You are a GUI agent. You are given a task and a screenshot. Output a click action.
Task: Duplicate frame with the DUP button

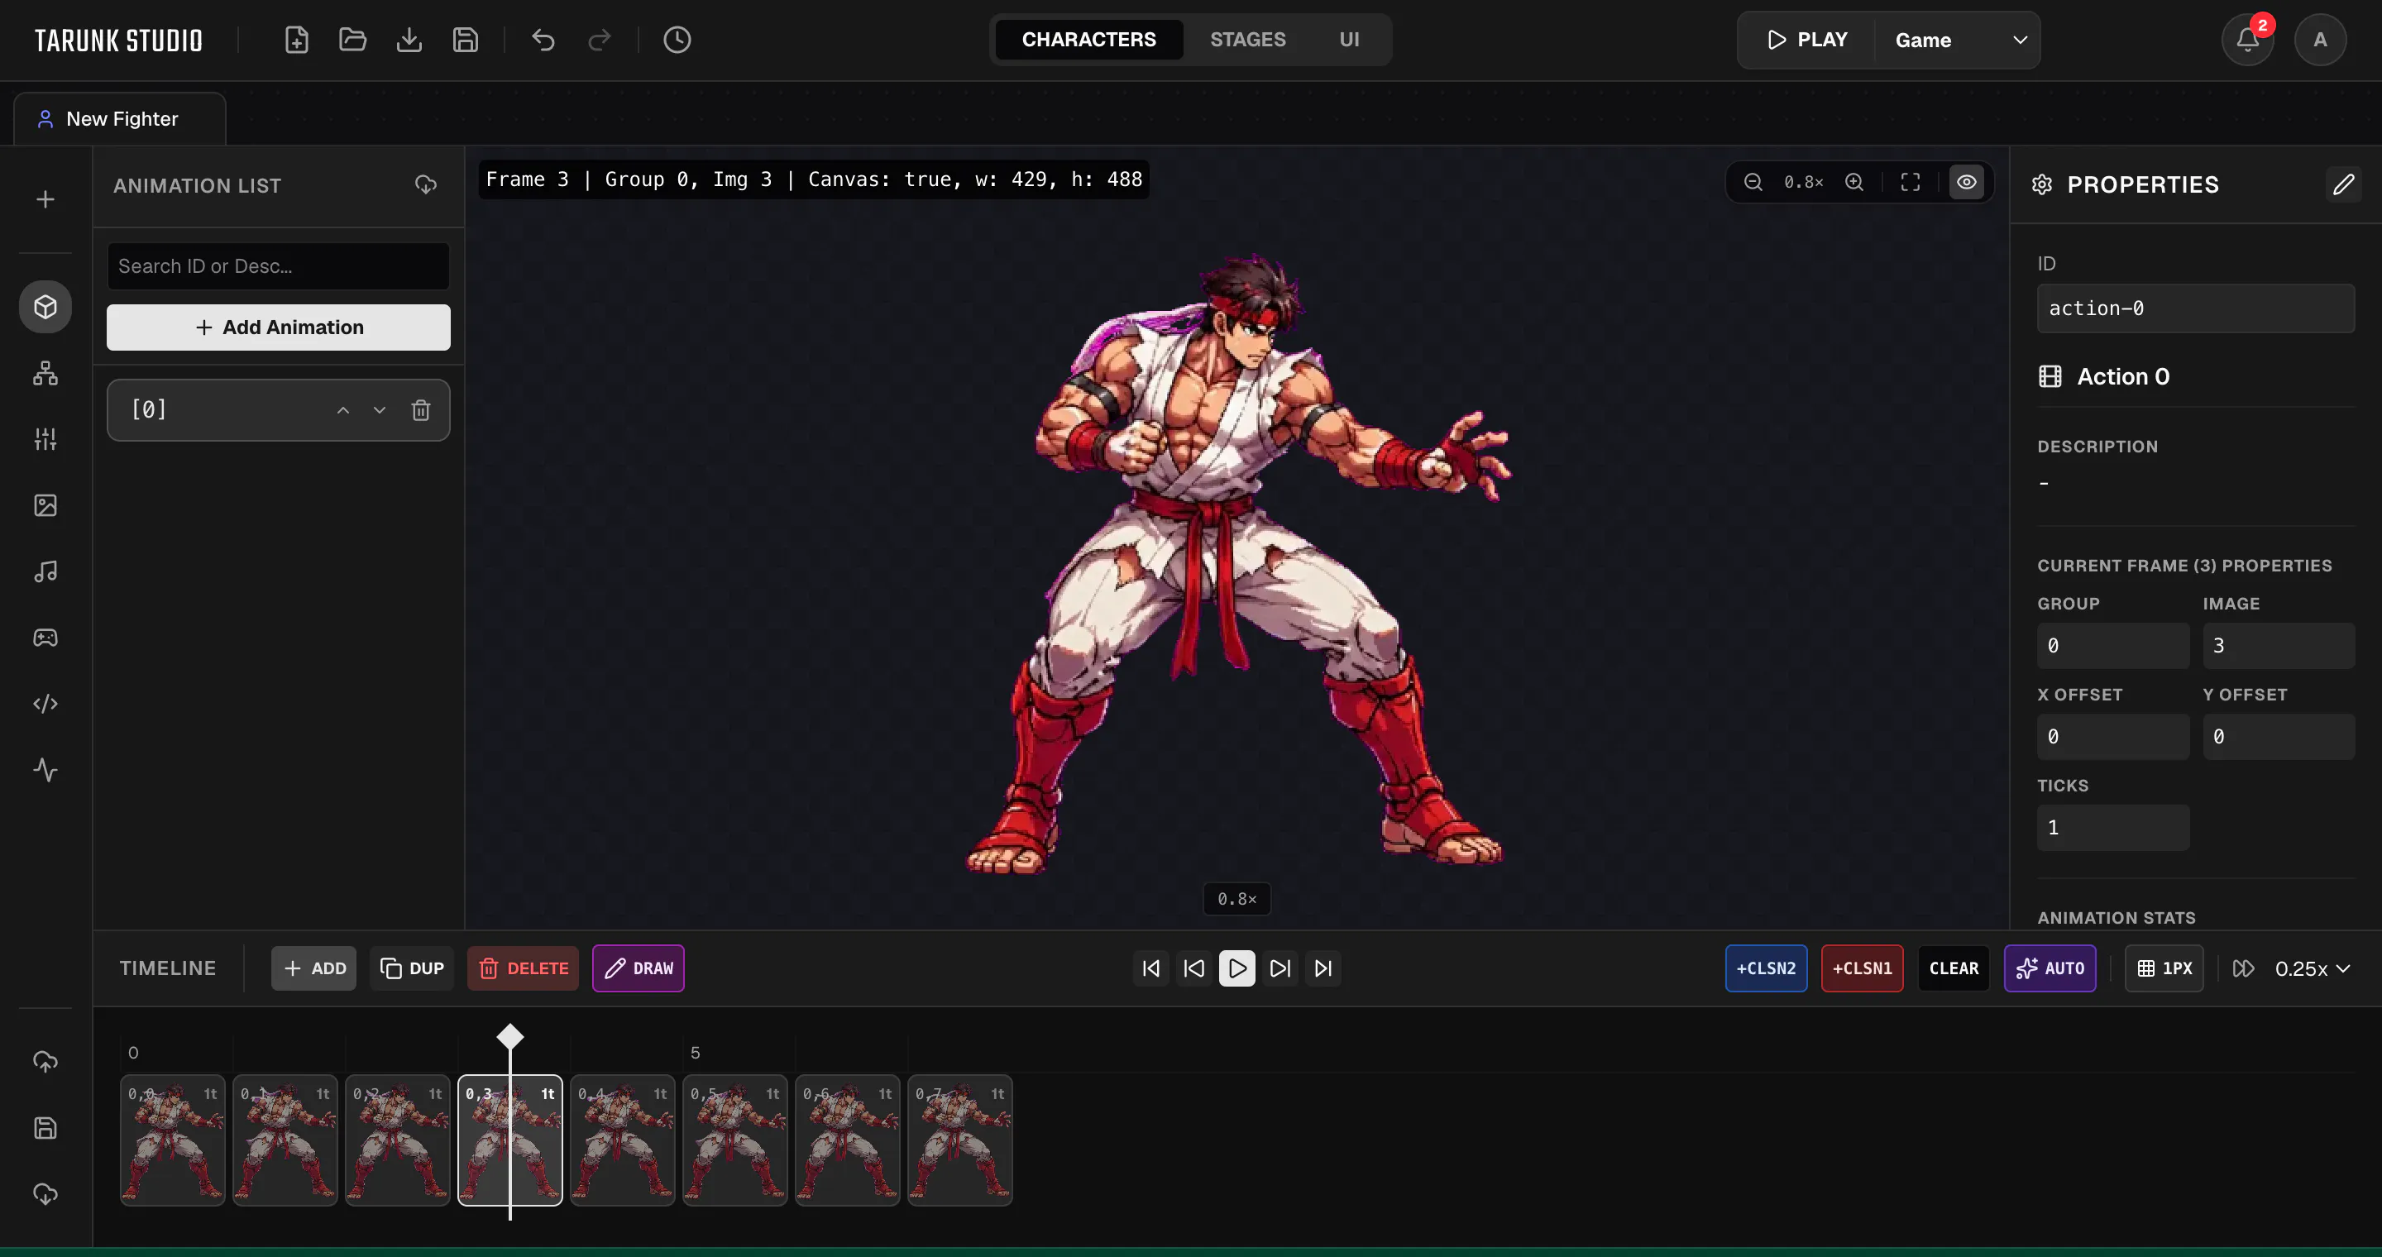413,968
